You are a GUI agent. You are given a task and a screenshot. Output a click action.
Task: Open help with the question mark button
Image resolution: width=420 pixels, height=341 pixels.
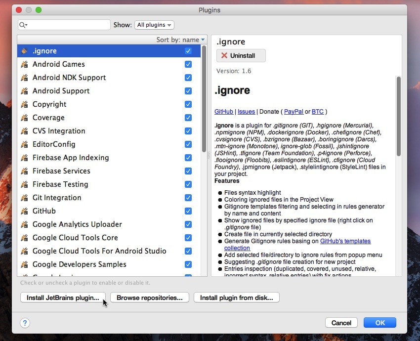click(x=25, y=323)
